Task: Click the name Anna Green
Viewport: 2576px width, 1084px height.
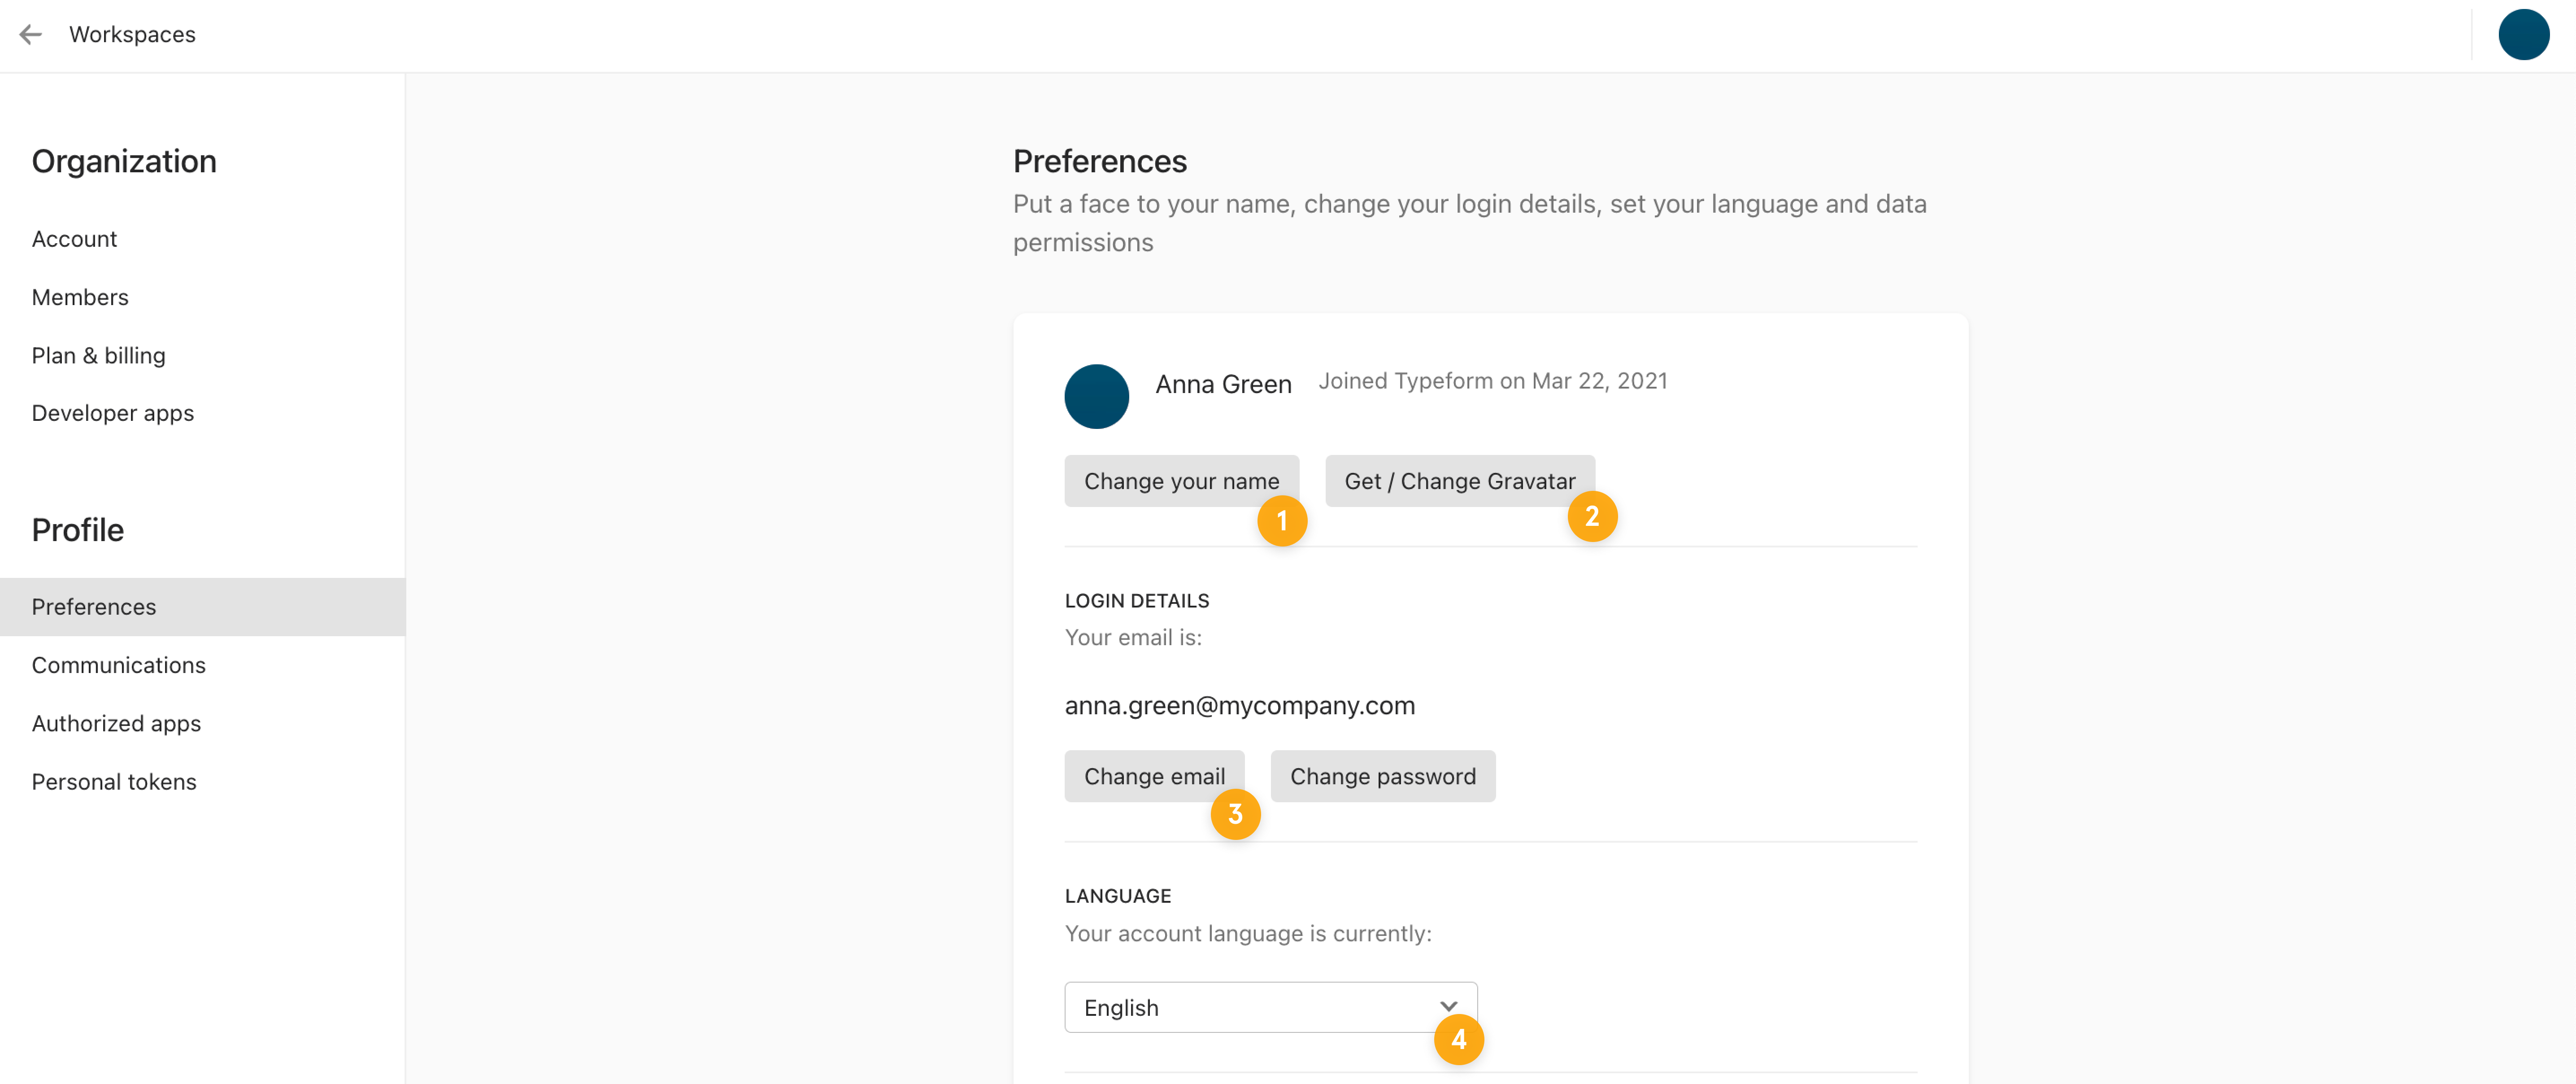Action: click(1223, 385)
